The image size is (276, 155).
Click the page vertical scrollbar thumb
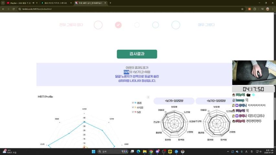pos(275,108)
